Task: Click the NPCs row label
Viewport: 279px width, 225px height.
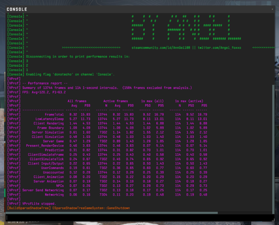Action: coord(60,186)
